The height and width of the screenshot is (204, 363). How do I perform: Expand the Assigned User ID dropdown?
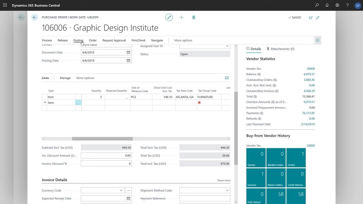coord(227,46)
